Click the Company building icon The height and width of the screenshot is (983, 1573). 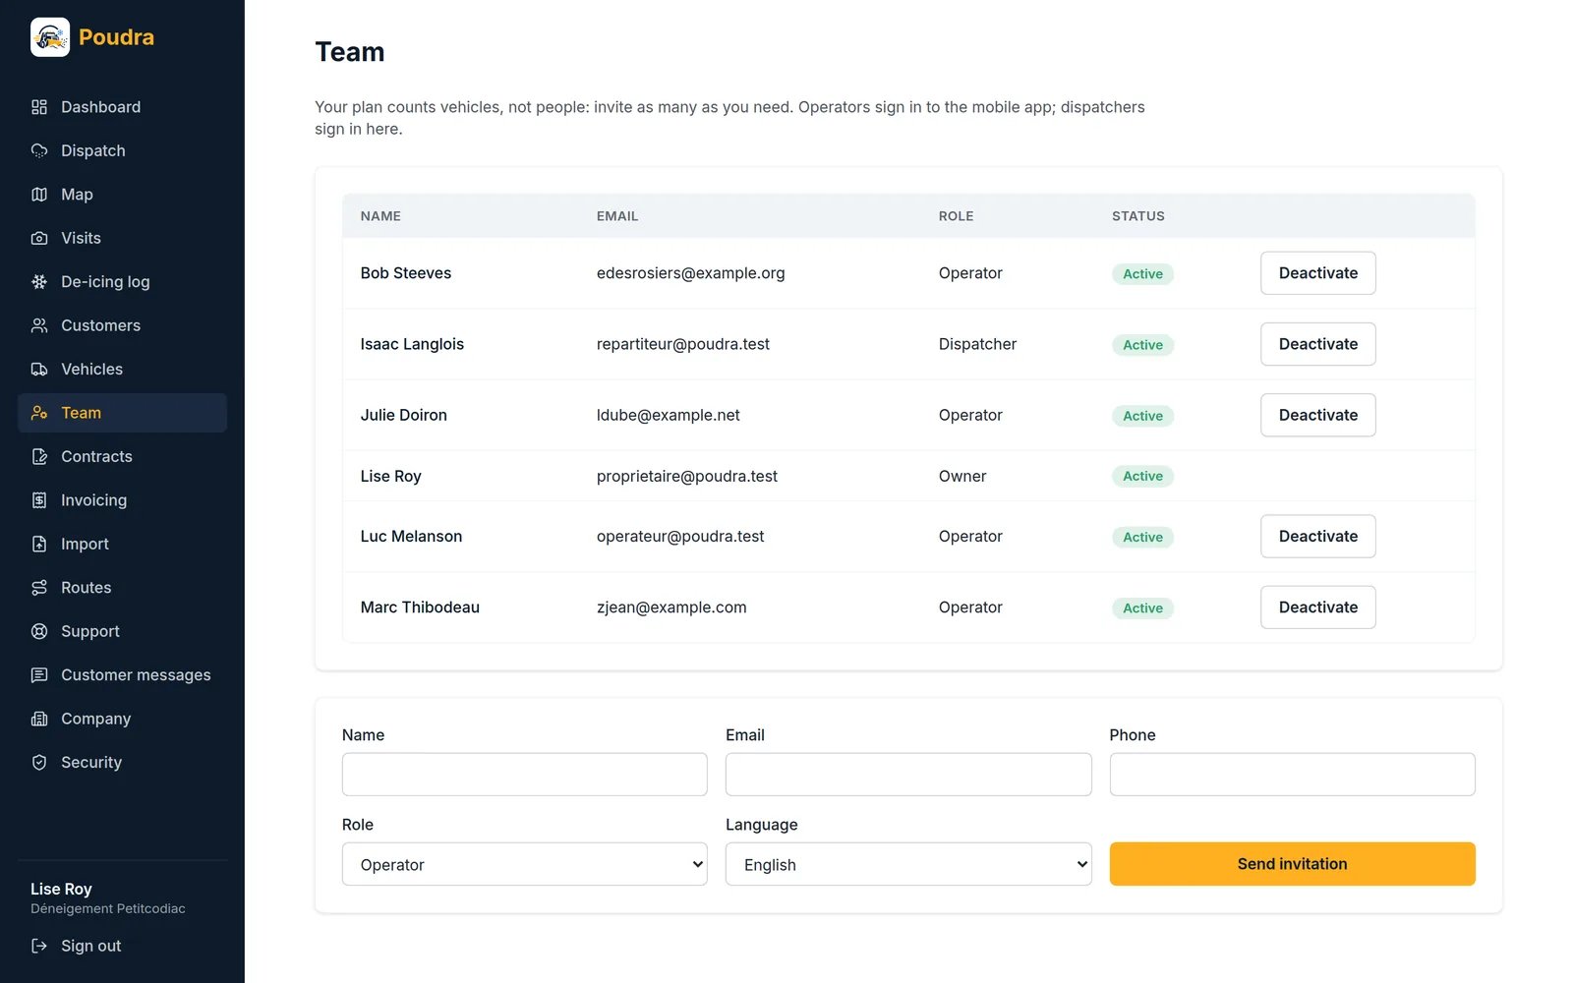point(39,719)
